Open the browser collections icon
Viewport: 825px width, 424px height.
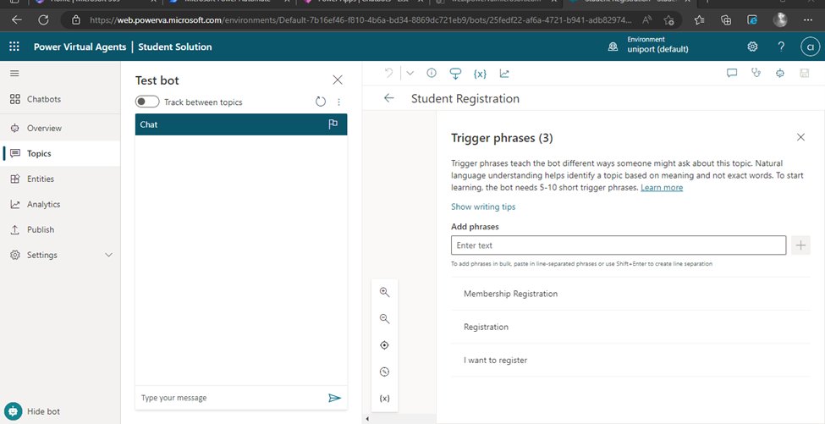point(726,20)
